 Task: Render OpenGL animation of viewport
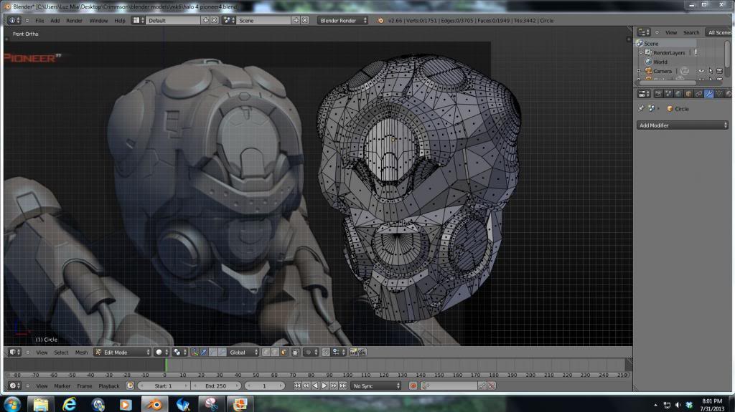coord(362,352)
